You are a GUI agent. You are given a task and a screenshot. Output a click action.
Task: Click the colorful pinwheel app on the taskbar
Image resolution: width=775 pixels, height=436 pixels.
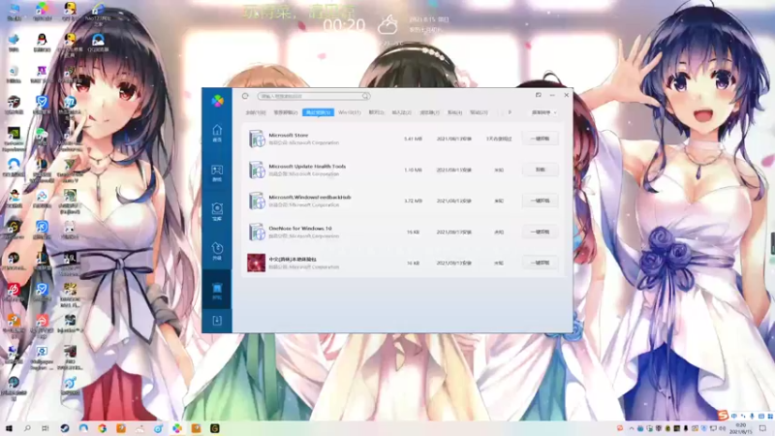[177, 428]
